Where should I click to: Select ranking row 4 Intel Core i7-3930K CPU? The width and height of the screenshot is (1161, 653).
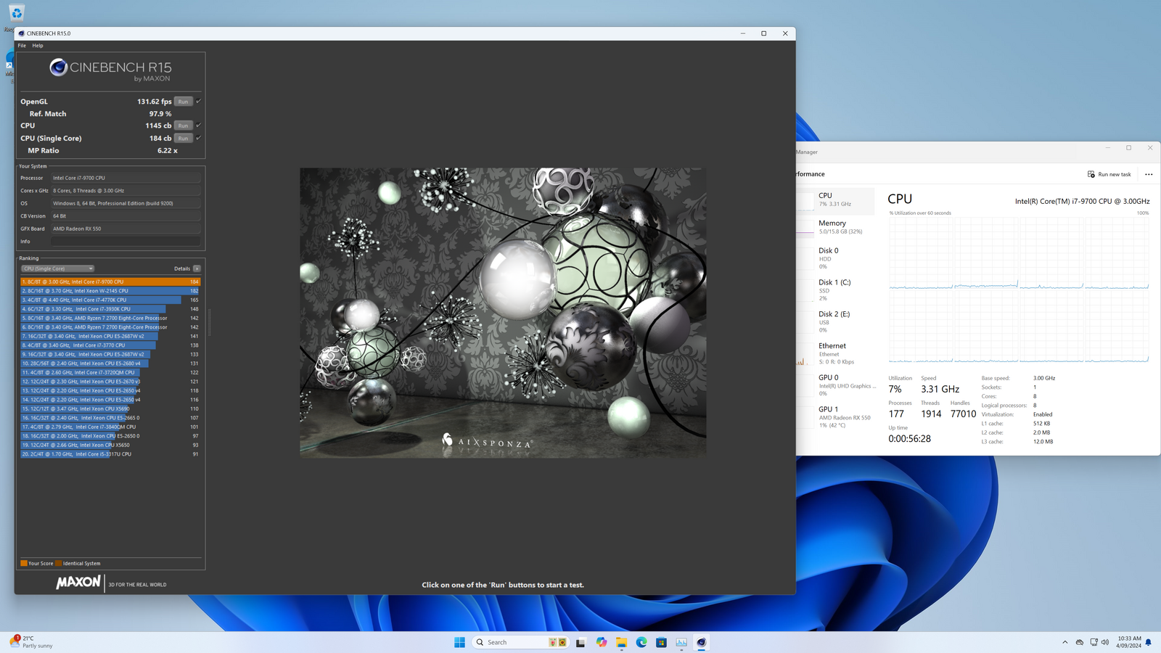pyautogui.click(x=110, y=309)
